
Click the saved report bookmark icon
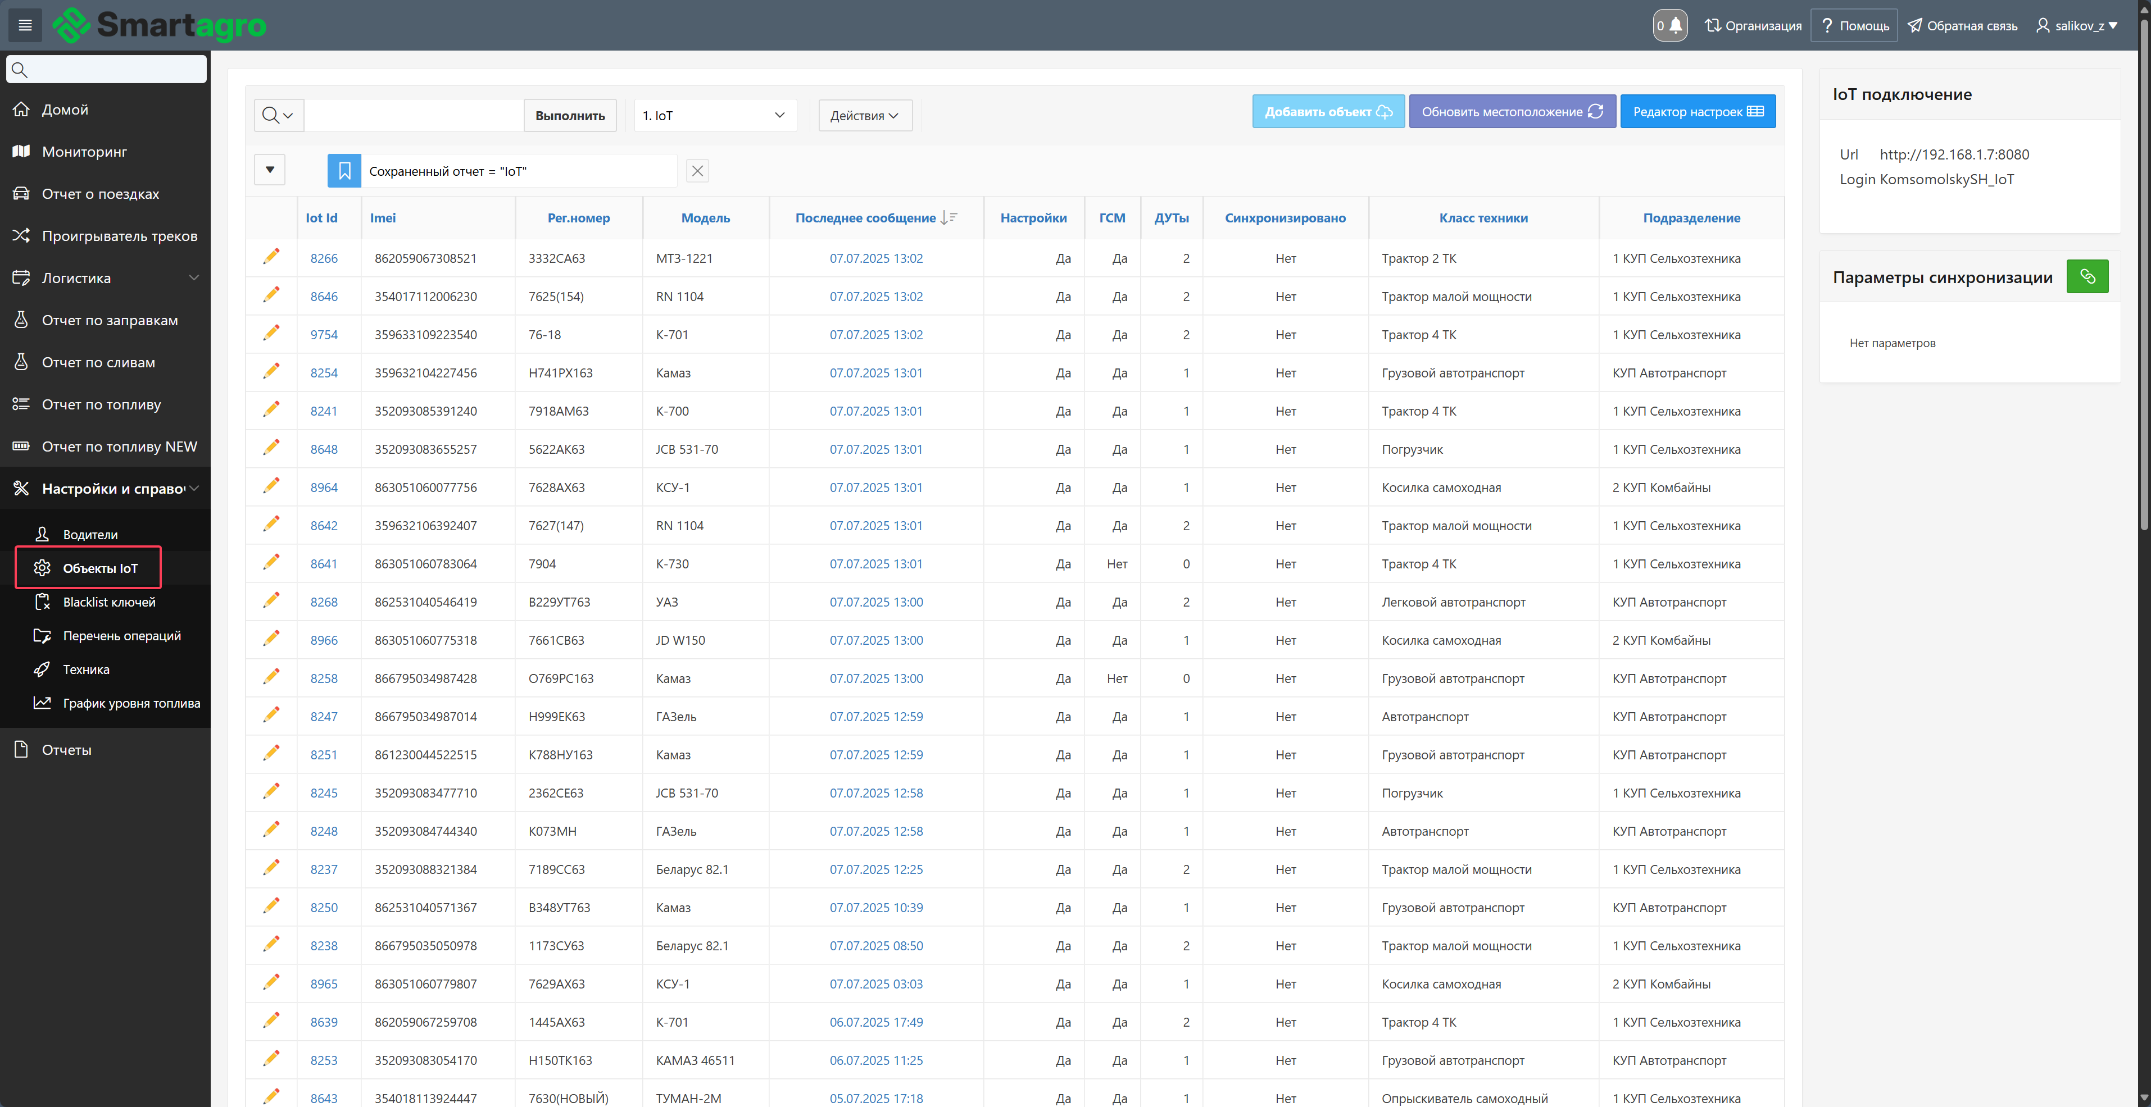pos(344,171)
